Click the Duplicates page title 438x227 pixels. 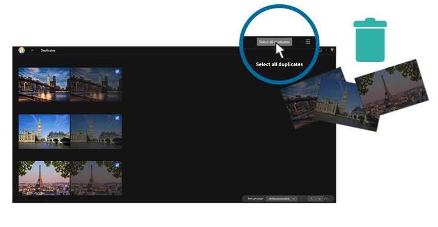[48, 50]
